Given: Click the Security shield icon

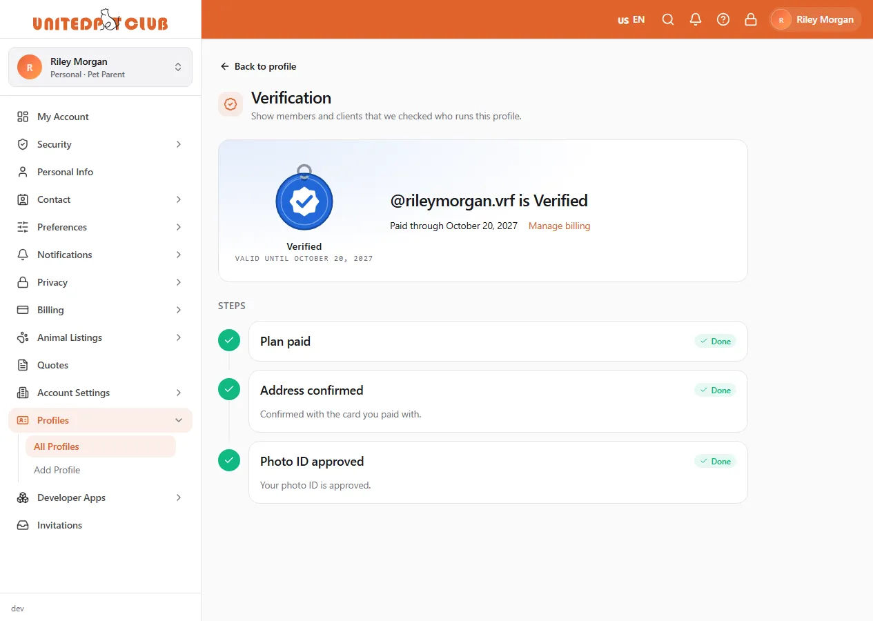Looking at the screenshot, I should pyautogui.click(x=23, y=144).
